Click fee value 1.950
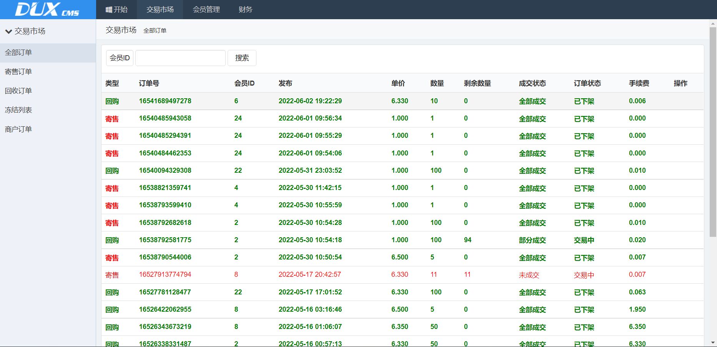 [637, 309]
